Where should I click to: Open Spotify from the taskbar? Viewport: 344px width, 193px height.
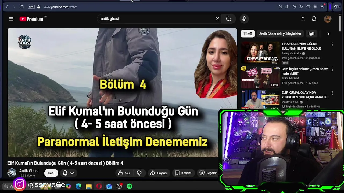point(130,186)
